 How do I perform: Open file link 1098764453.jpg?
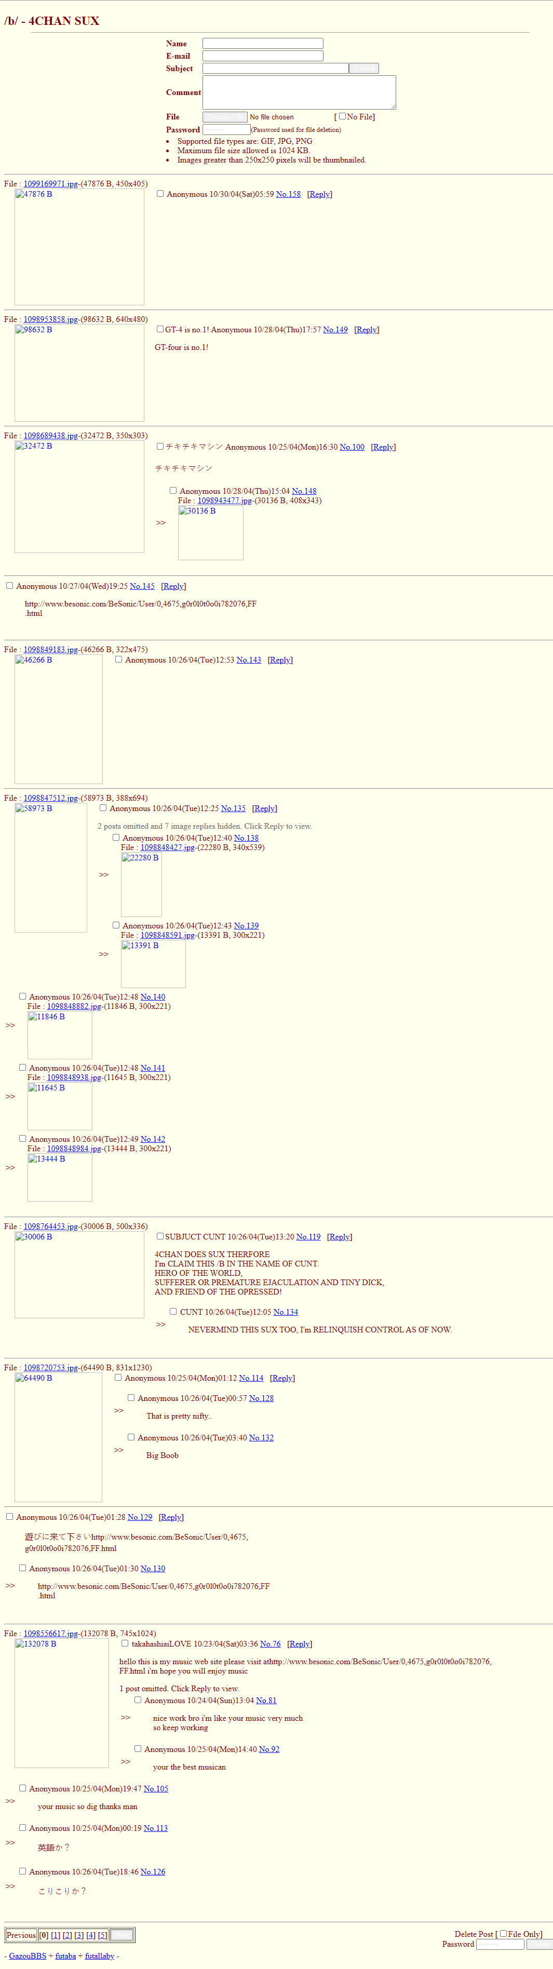pos(50,1227)
